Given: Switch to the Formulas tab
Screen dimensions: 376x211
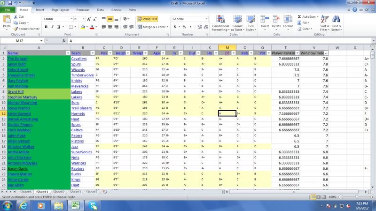Looking at the screenshot, I should point(83,10).
